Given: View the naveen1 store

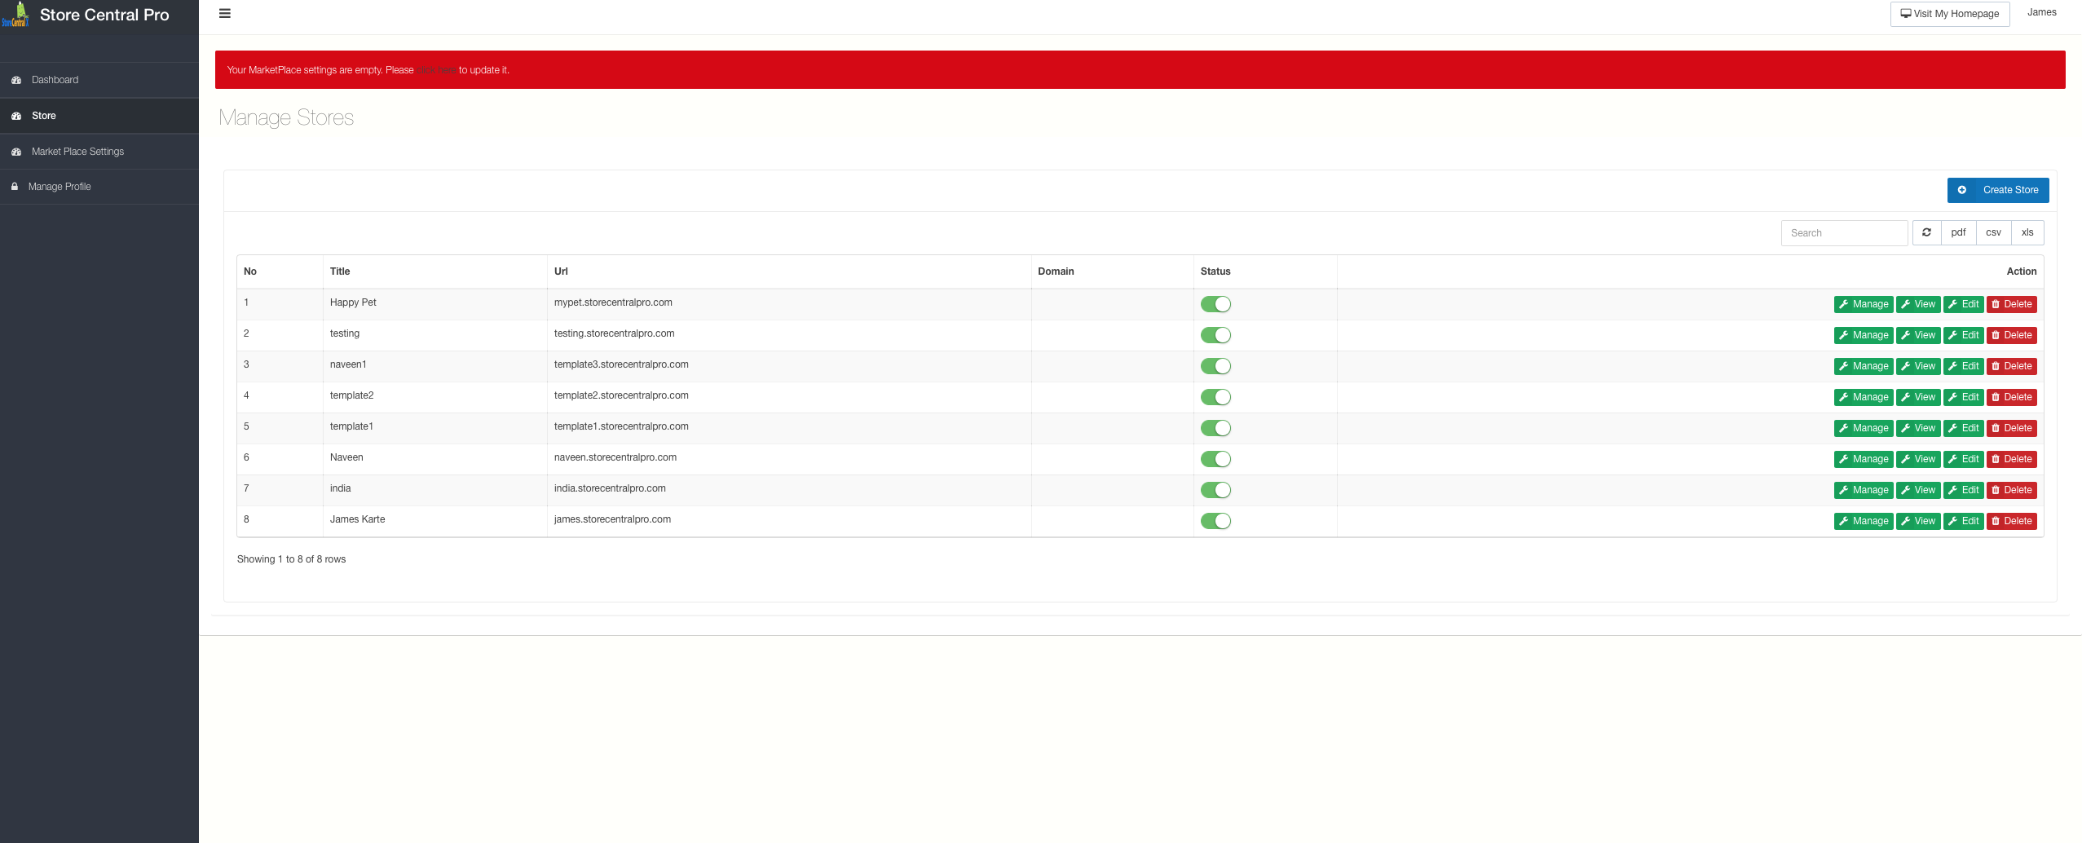Looking at the screenshot, I should click(x=1917, y=366).
